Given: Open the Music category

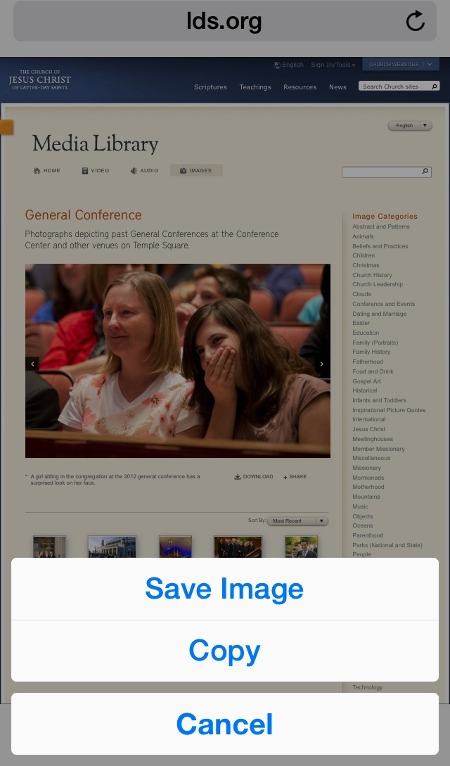Looking at the screenshot, I should pos(360,506).
